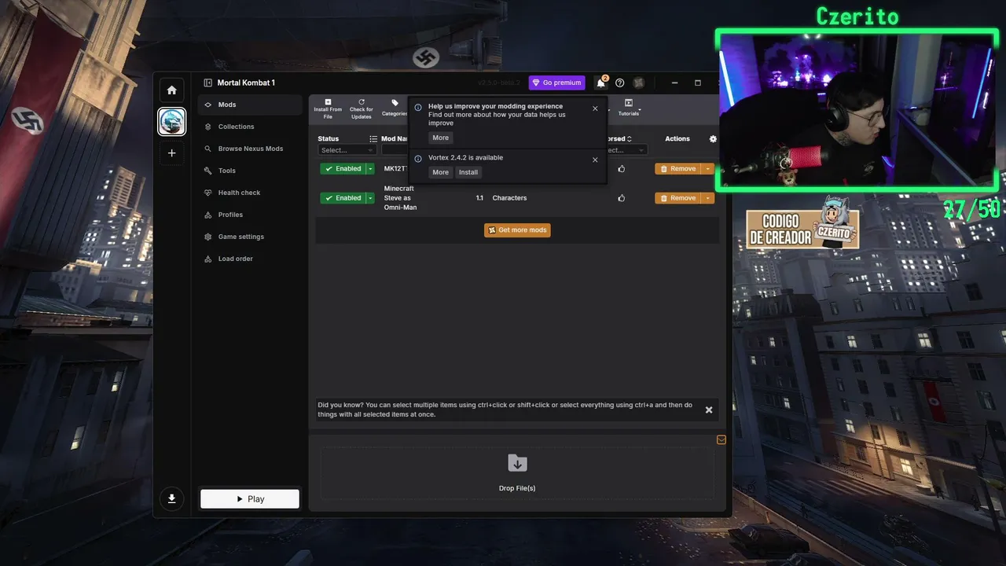Screen dimensions: 1006x566
Task: Open the Profiles page
Action: 250,215
